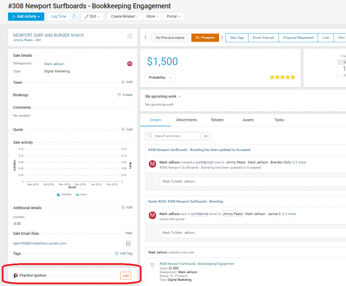Click the funnel icon on new sale entry

(152, 265)
